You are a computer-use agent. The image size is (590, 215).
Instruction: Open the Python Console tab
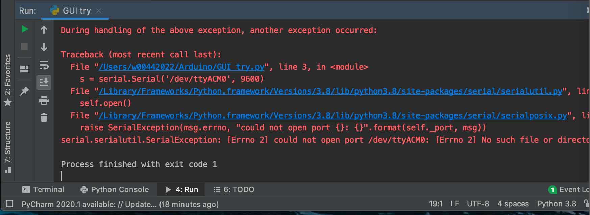click(115, 189)
